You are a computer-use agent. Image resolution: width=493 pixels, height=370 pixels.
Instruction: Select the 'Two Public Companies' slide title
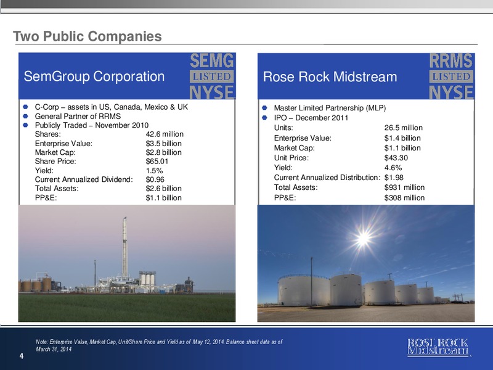pyautogui.click(x=88, y=36)
